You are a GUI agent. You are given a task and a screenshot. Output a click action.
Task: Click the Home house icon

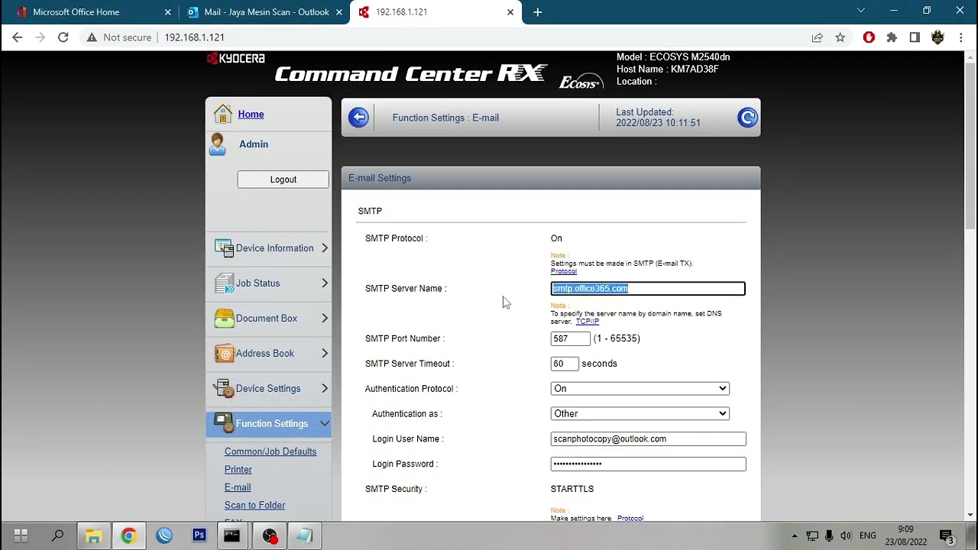tap(222, 114)
